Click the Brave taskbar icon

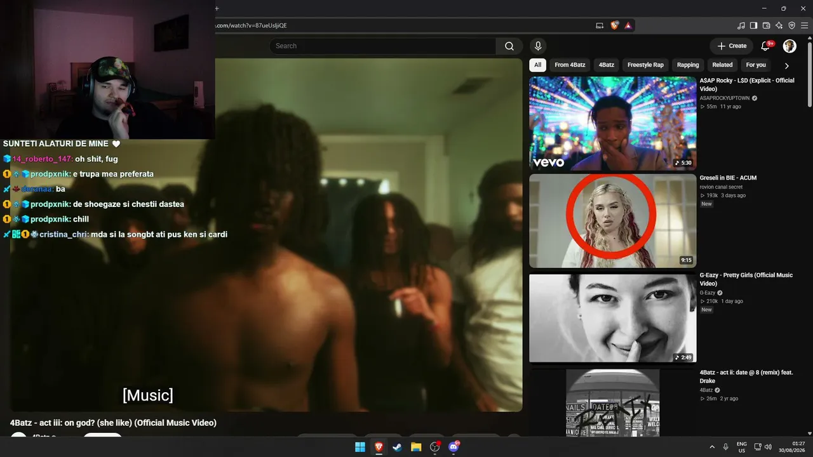[x=379, y=447]
